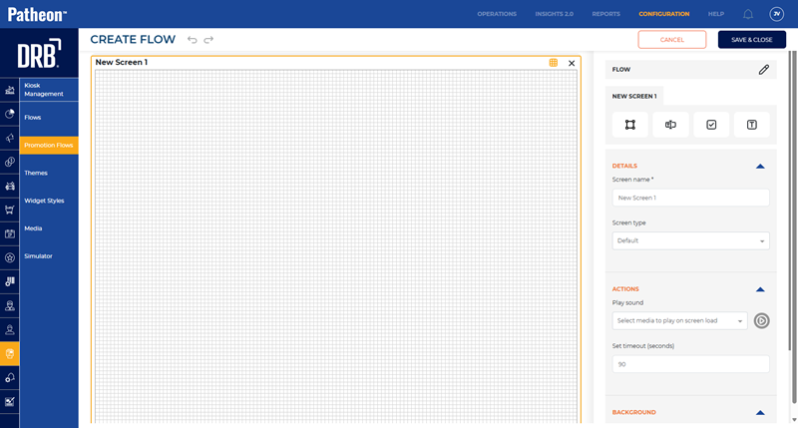Viewport: 798px width, 428px height.
Task: Click the undo arrow icon
Action: [193, 40]
